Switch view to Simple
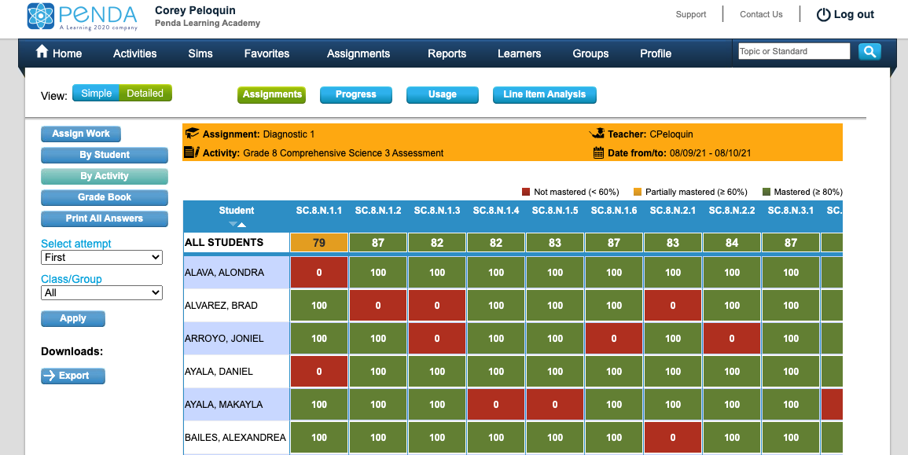Viewport: 908px width, 455px height. point(96,94)
